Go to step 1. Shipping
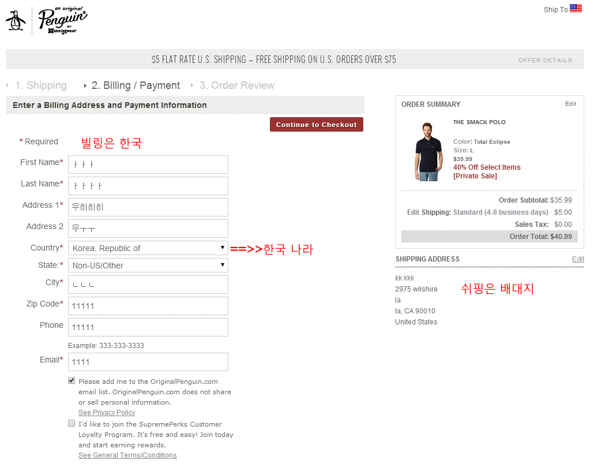Screen dimensions: 594x471 [41, 85]
